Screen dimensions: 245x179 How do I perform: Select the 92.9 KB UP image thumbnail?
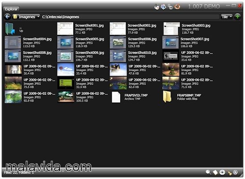tap(13, 97)
